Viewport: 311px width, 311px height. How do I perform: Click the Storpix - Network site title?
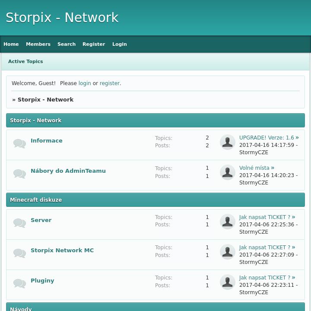click(62, 18)
